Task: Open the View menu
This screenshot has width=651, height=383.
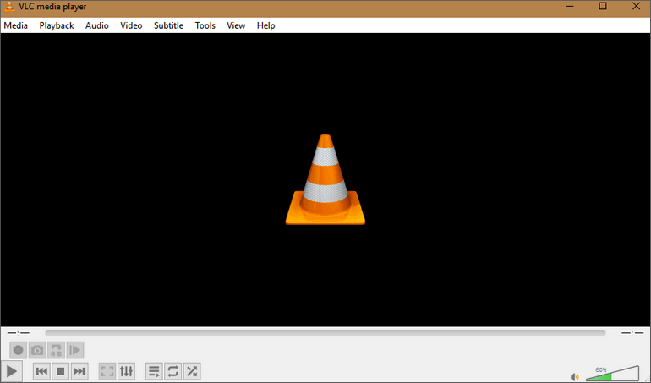Action: point(236,25)
